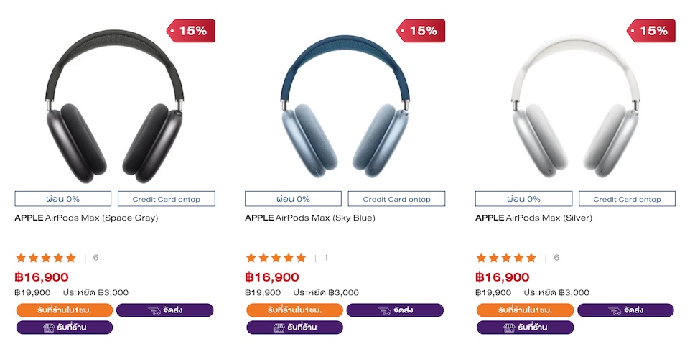695x362 pixels.
Task: Choose delivery option for Sky Blue AirPods
Action: pos(395,310)
